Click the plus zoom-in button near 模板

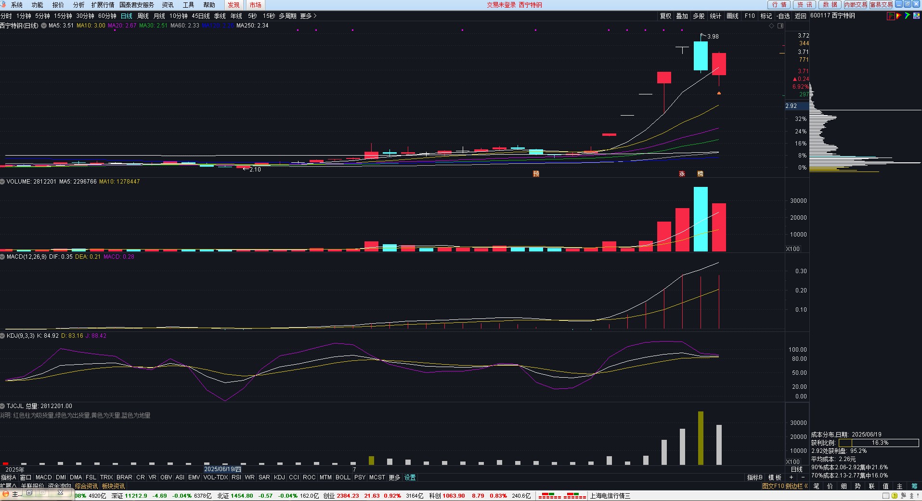[791, 477]
